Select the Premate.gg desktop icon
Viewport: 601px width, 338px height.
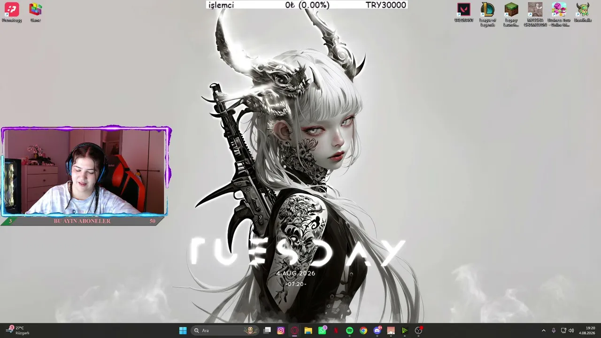click(12, 13)
